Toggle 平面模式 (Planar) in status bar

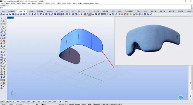coord(71,104)
